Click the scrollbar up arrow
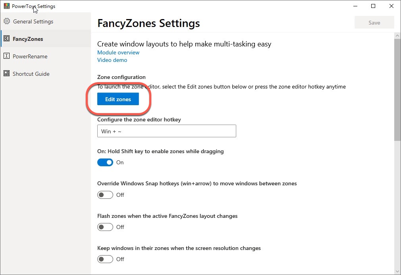Image resolution: width=401 pixels, height=275 pixels. pyautogui.click(x=397, y=36)
